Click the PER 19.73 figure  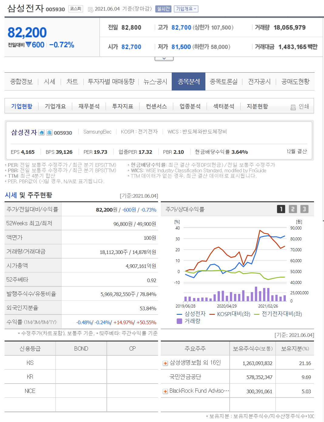tap(96, 152)
